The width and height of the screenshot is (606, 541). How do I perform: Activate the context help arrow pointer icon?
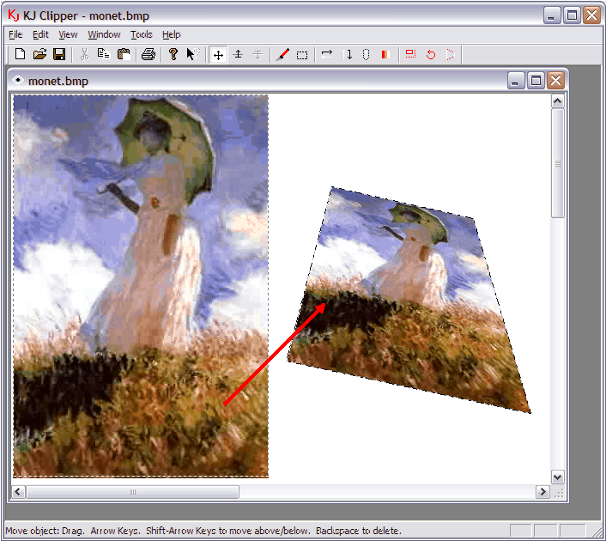(193, 54)
